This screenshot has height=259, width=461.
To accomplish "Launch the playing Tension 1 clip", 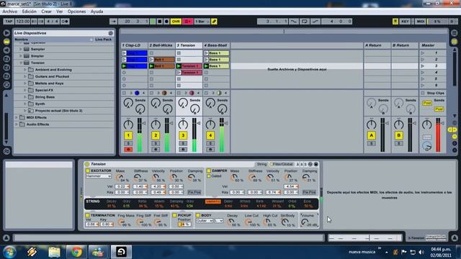I will click(x=179, y=66).
